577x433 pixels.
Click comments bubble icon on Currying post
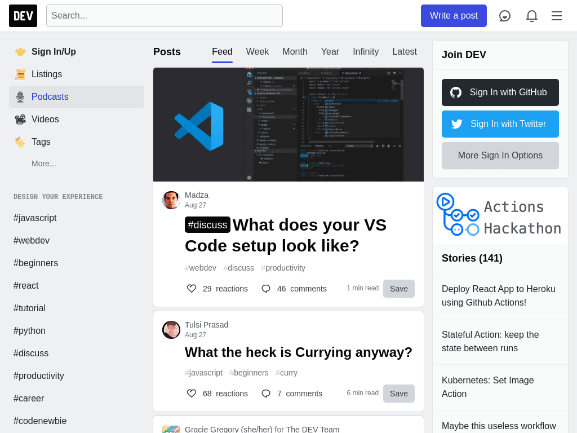[266, 394]
